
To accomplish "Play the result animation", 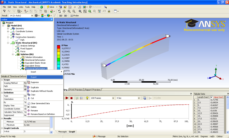I will tap(67, 98).
